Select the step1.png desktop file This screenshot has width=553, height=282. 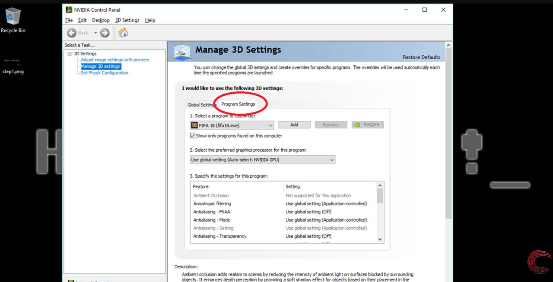pyautogui.click(x=13, y=64)
